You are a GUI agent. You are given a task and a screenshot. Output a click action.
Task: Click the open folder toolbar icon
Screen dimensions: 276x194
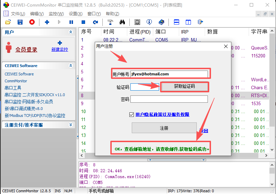[8, 22]
